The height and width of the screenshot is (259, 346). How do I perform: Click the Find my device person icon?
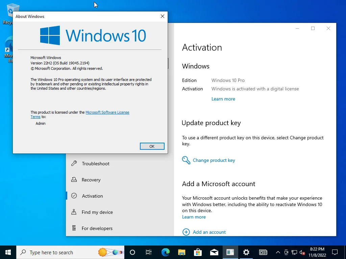(x=74, y=212)
